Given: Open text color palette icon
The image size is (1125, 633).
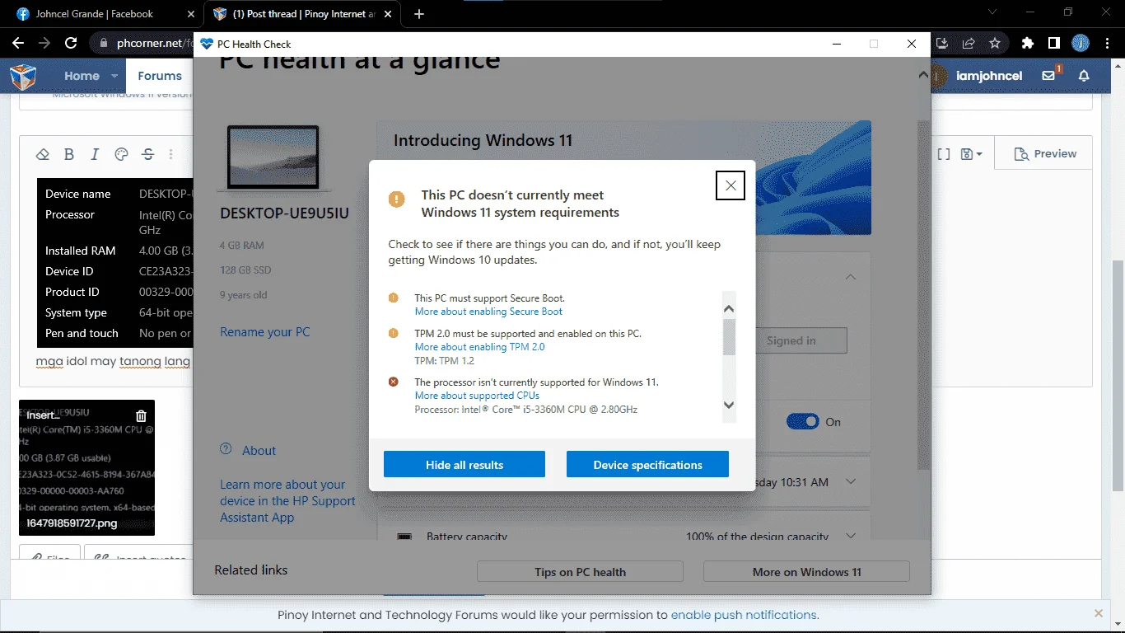Looking at the screenshot, I should [x=121, y=154].
